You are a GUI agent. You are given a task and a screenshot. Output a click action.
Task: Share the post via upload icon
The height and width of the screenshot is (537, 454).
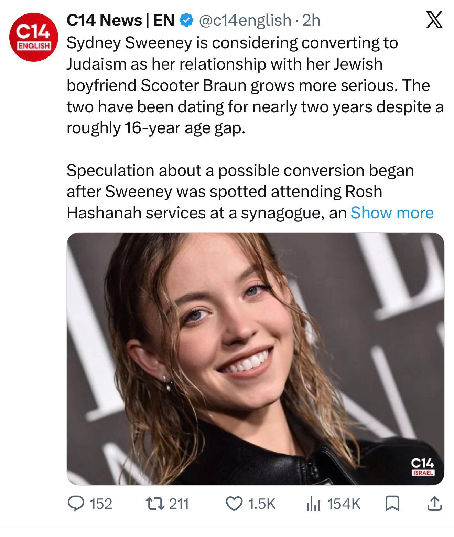click(x=435, y=504)
